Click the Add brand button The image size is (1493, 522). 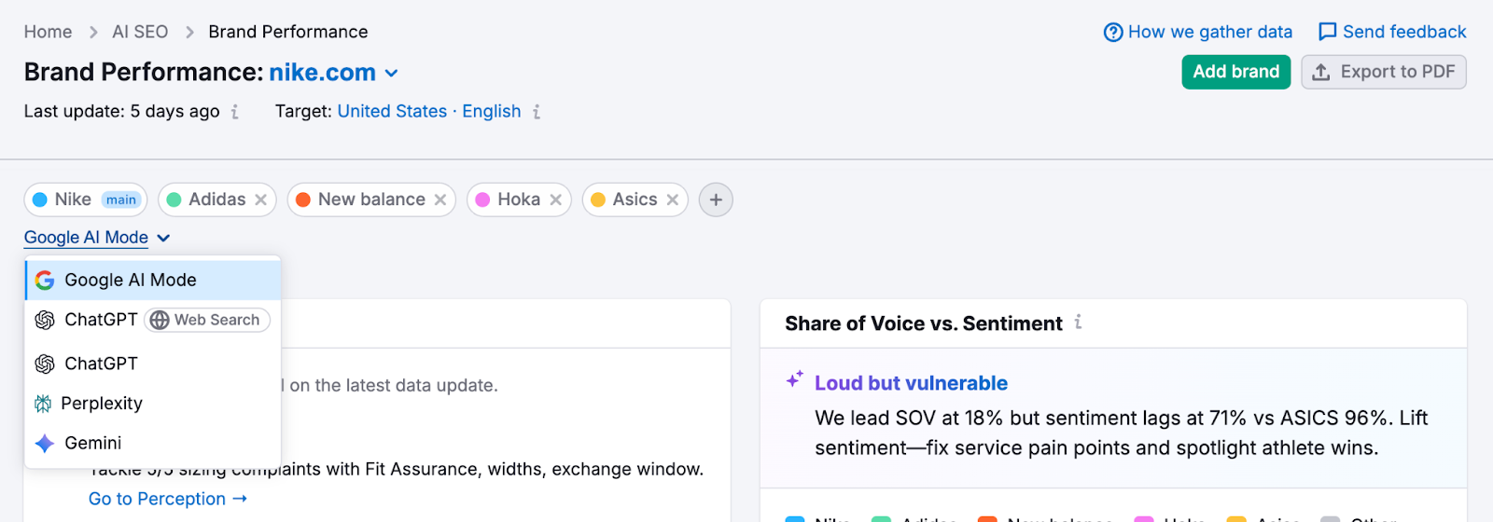click(1235, 72)
